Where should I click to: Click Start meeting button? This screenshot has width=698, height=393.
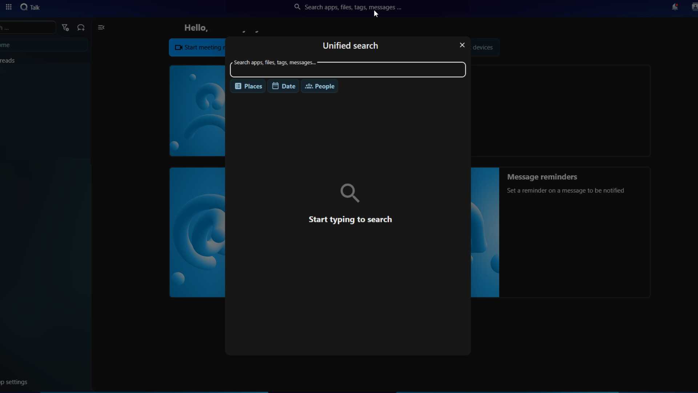point(197,48)
